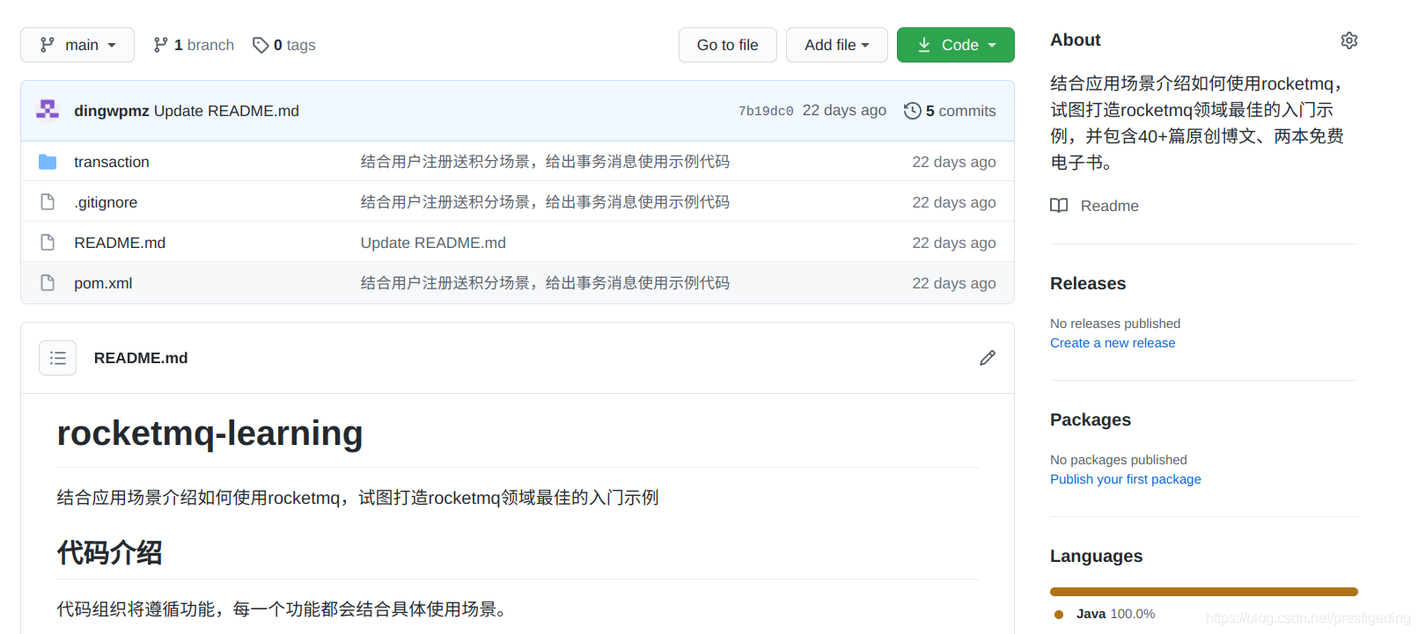Click Publish your first package link
The image size is (1418, 634).
[1126, 479]
